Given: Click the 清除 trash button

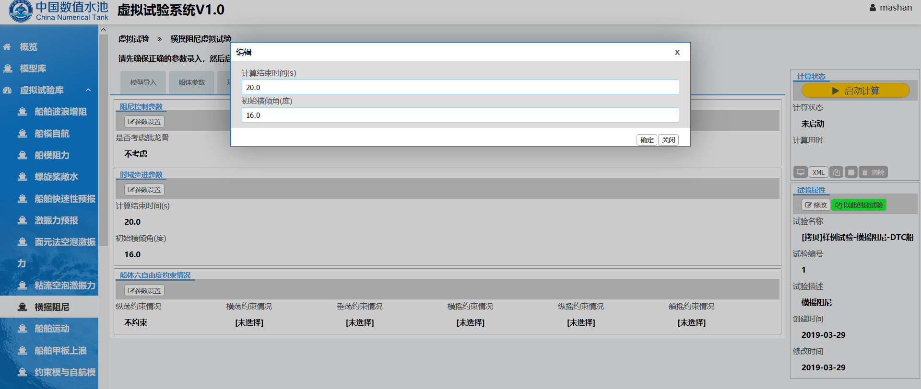Looking at the screenshot, I should 873,172.
